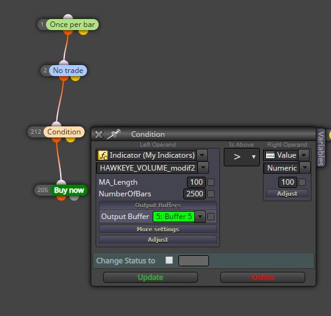The image size is (331, 316).
Task: Click yellow output connector of Once per bar
Action: coord(83,32)
